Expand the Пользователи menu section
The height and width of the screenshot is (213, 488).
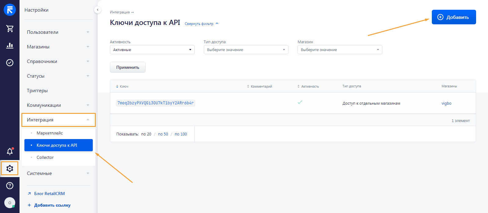(x=58, y=32)
